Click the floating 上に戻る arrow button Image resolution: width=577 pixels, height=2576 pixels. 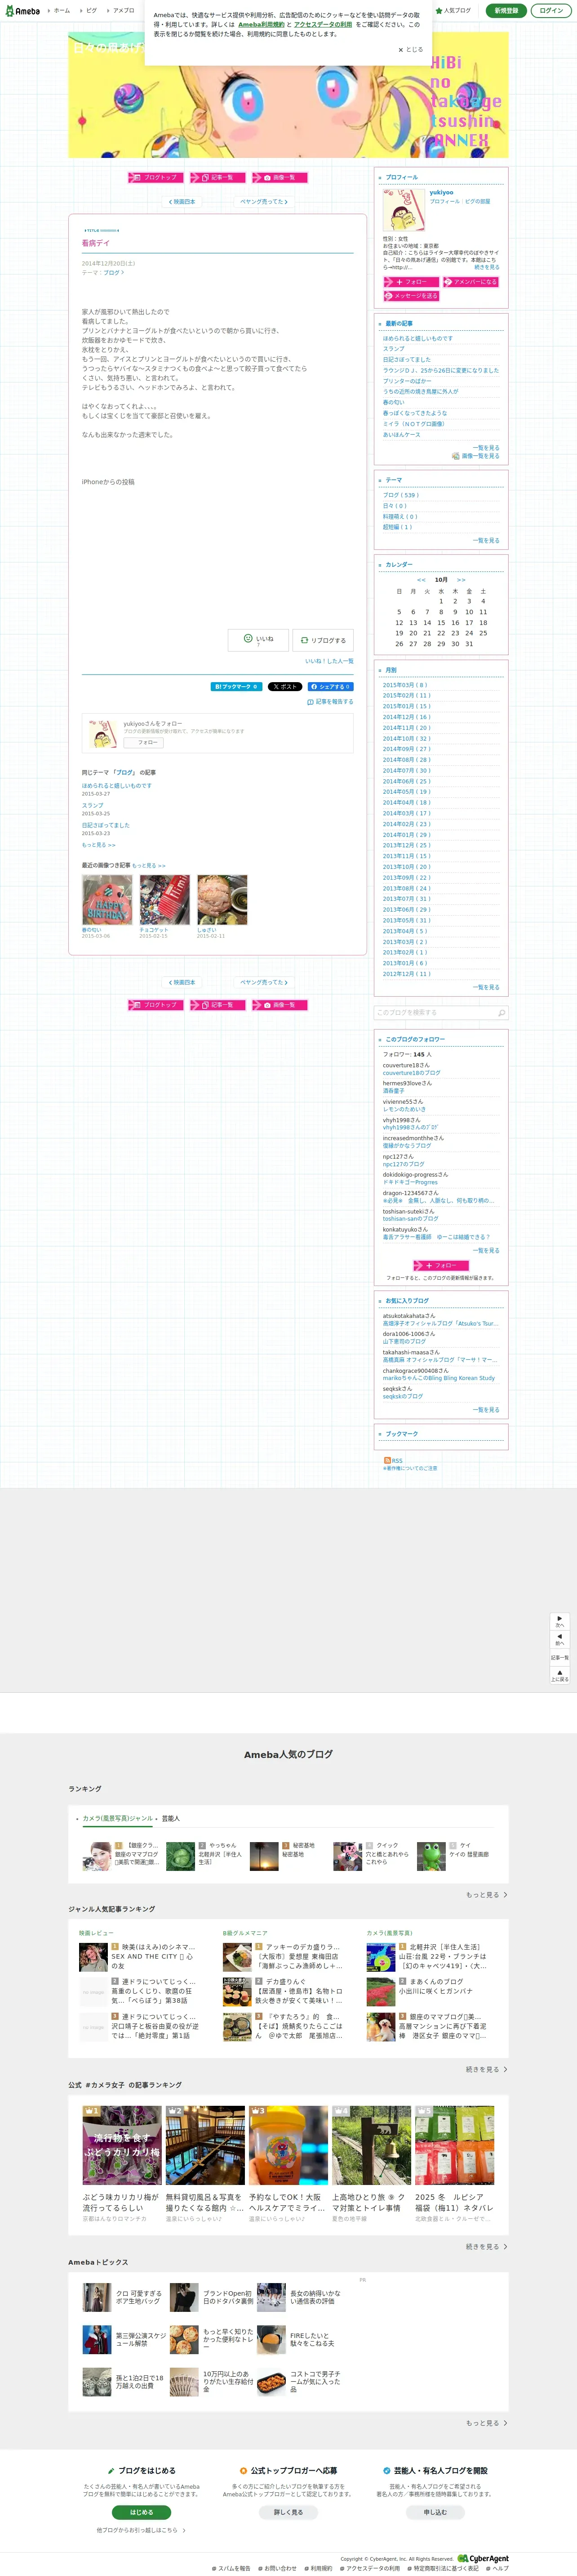(560, 1675)
